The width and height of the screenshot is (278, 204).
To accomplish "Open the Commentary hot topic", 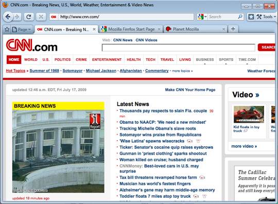I will (157, 71).
